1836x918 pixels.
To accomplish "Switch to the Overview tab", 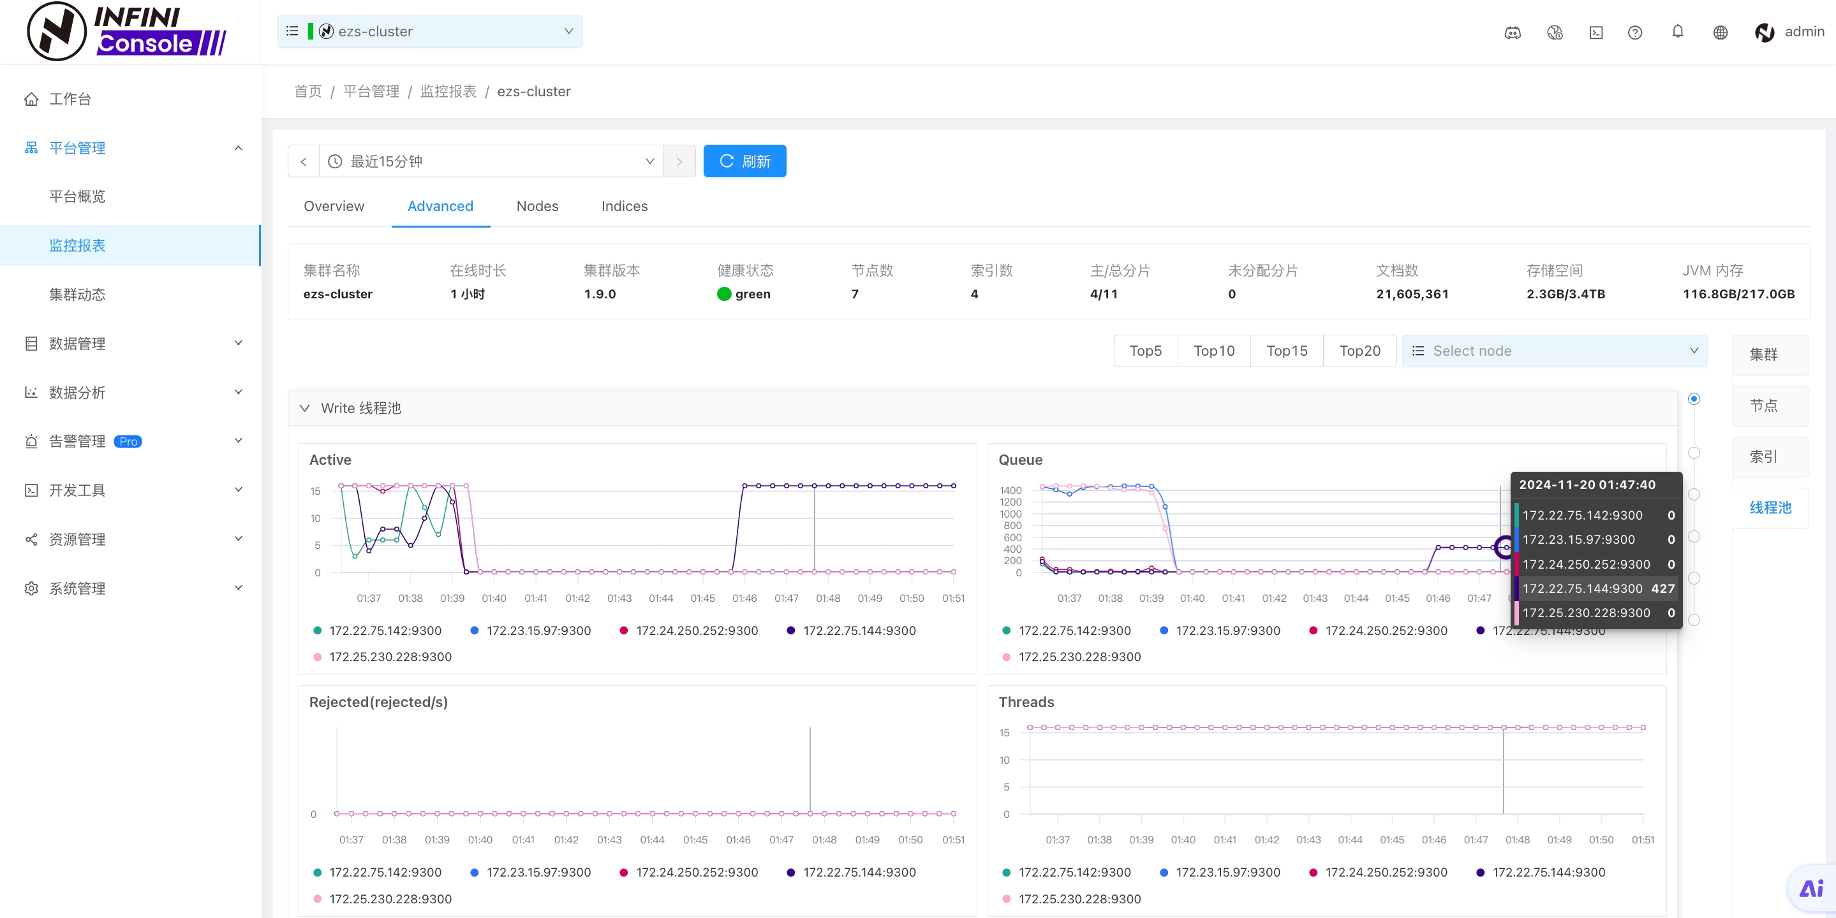I will [334, 207].
